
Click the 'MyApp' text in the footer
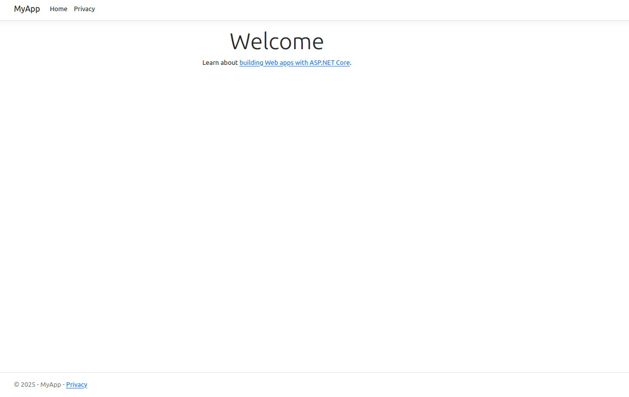pyautogui.click(x=50, y=385)
